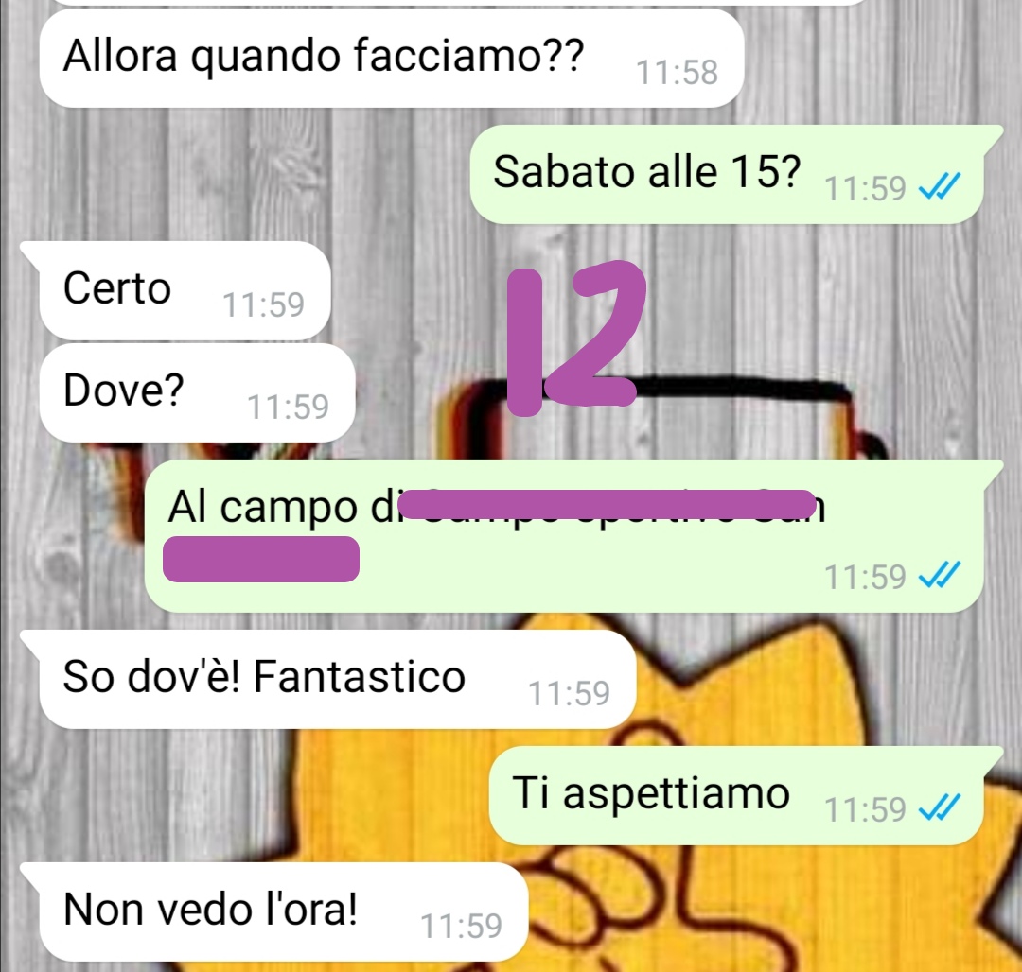
Task: Tap the "Dove?" message bubble
Action: coord(197,392)
